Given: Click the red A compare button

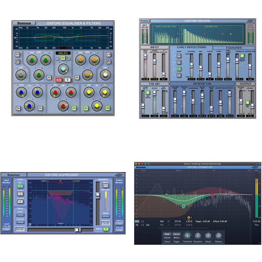Looking at the screenshot, I should tap(59, 80).
